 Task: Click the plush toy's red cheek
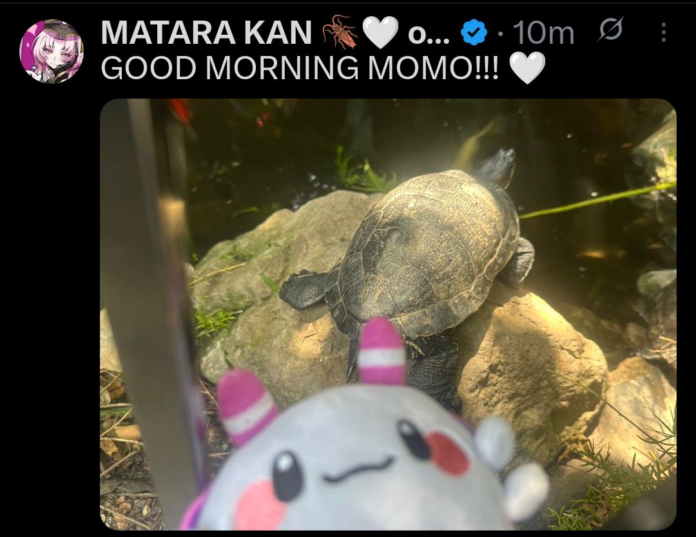(x=449, y=452)
